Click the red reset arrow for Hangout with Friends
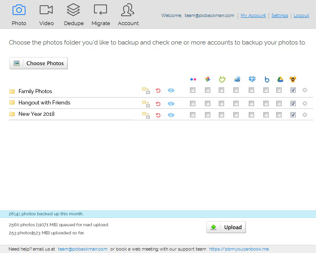Screen dimensions: 316x253 point(158,104)
